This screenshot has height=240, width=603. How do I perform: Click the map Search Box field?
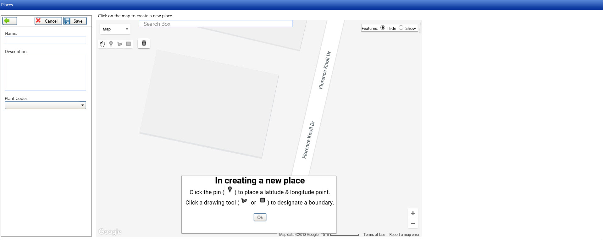pos(215,24)
